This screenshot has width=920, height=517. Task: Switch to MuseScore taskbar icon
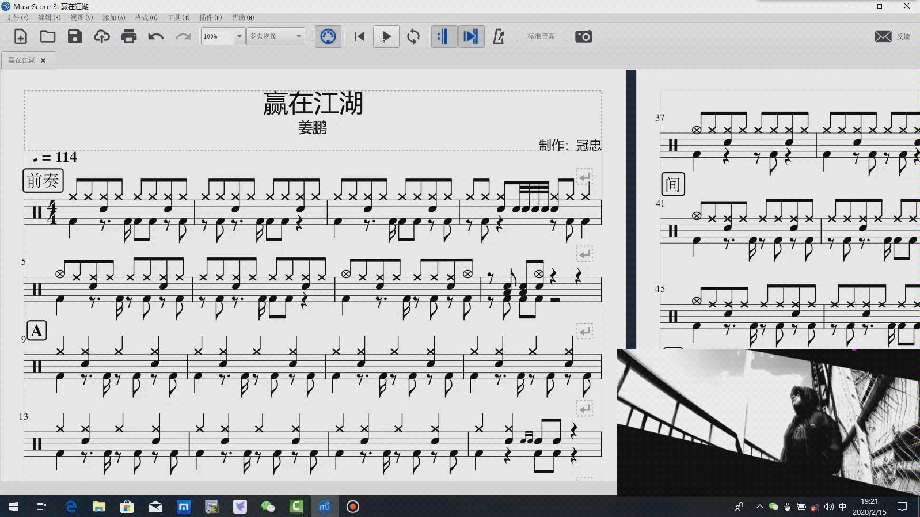coord(325,507)
